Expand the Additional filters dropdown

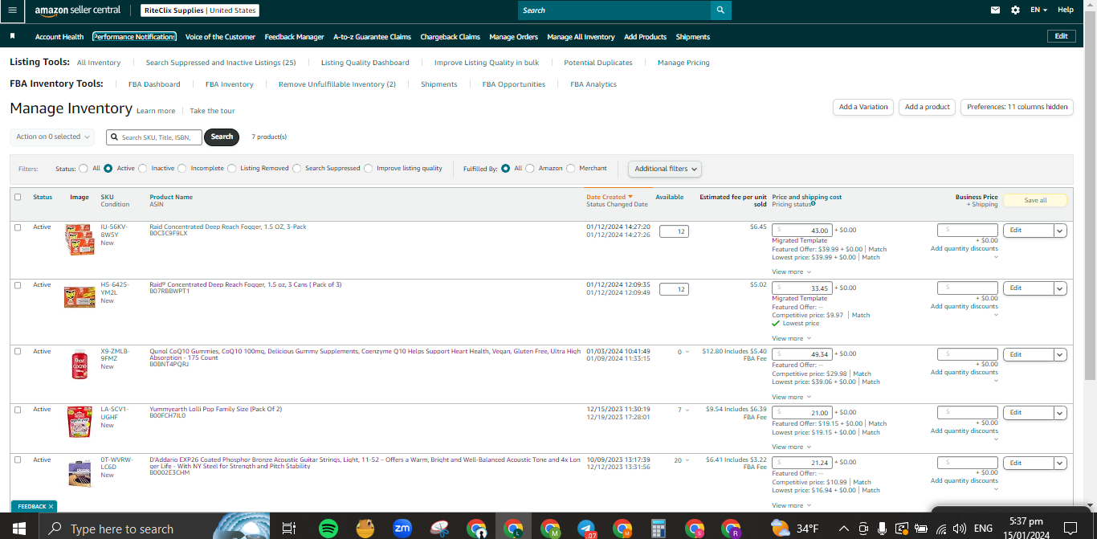[665, 169]
